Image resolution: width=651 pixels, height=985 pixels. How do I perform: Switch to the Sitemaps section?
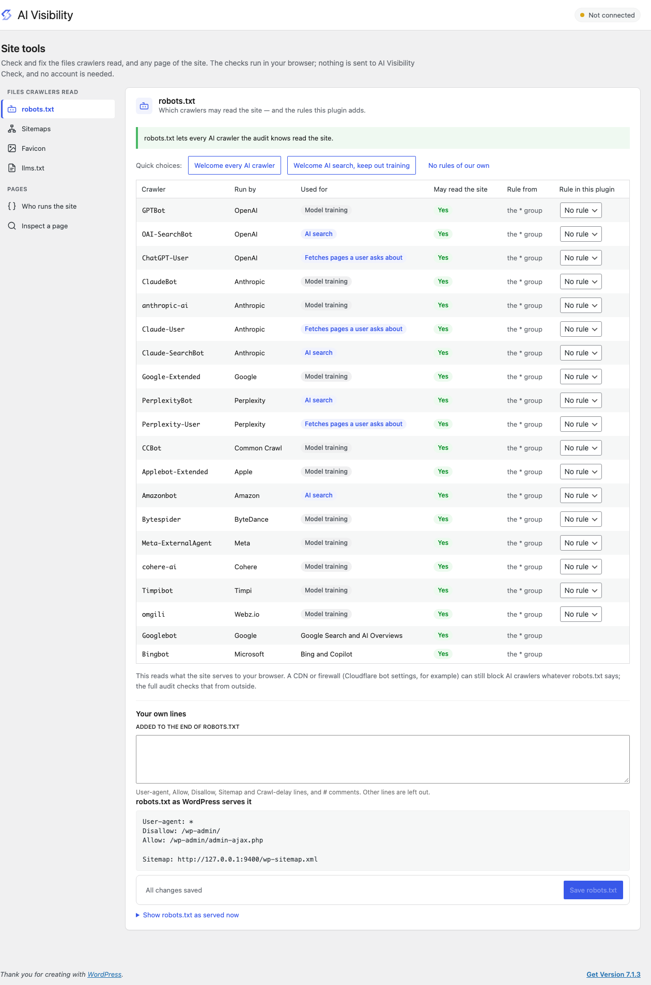tap(58, 129)
